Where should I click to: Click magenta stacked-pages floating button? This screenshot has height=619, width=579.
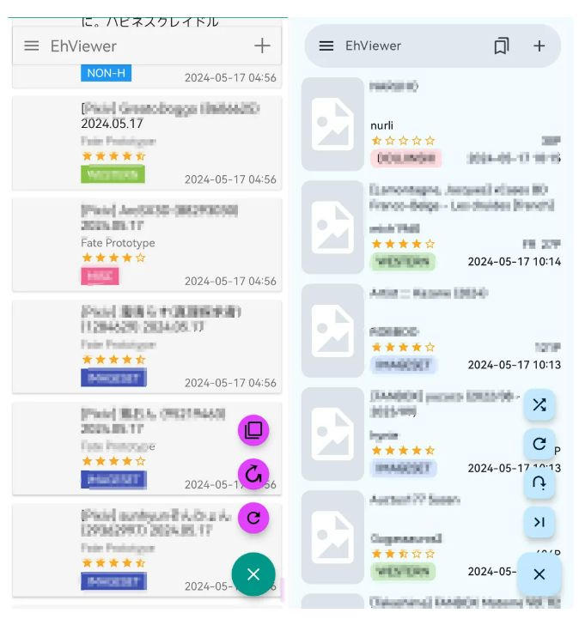(x=253, y=430)
